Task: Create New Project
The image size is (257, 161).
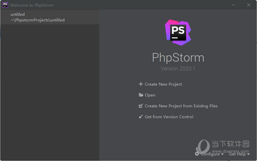Action: (x=163, y=84)
